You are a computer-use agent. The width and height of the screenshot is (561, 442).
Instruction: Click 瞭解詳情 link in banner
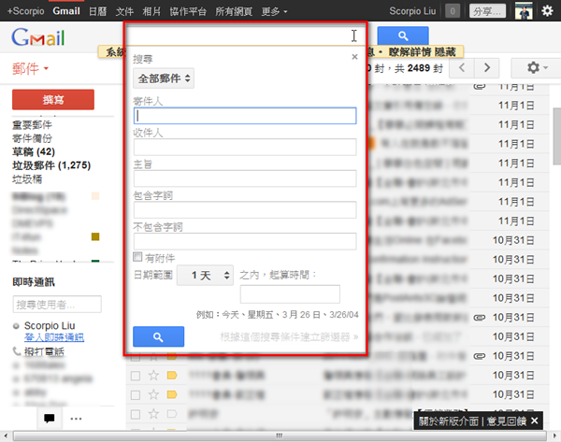(410, 52)
